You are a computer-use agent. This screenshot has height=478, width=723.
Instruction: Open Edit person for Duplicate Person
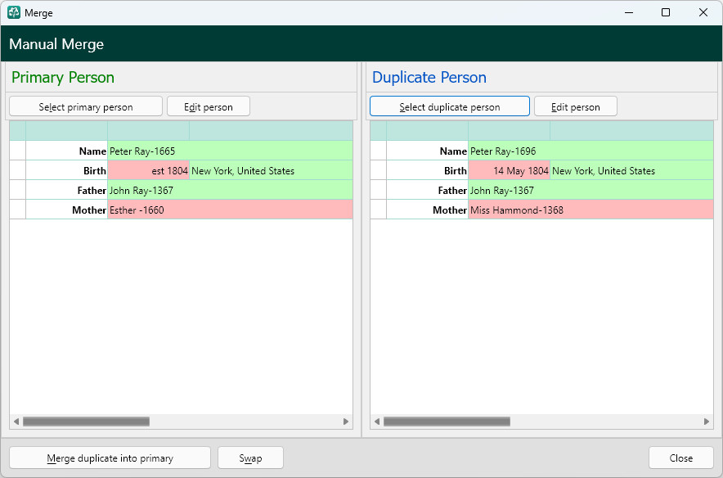point(576,106)
